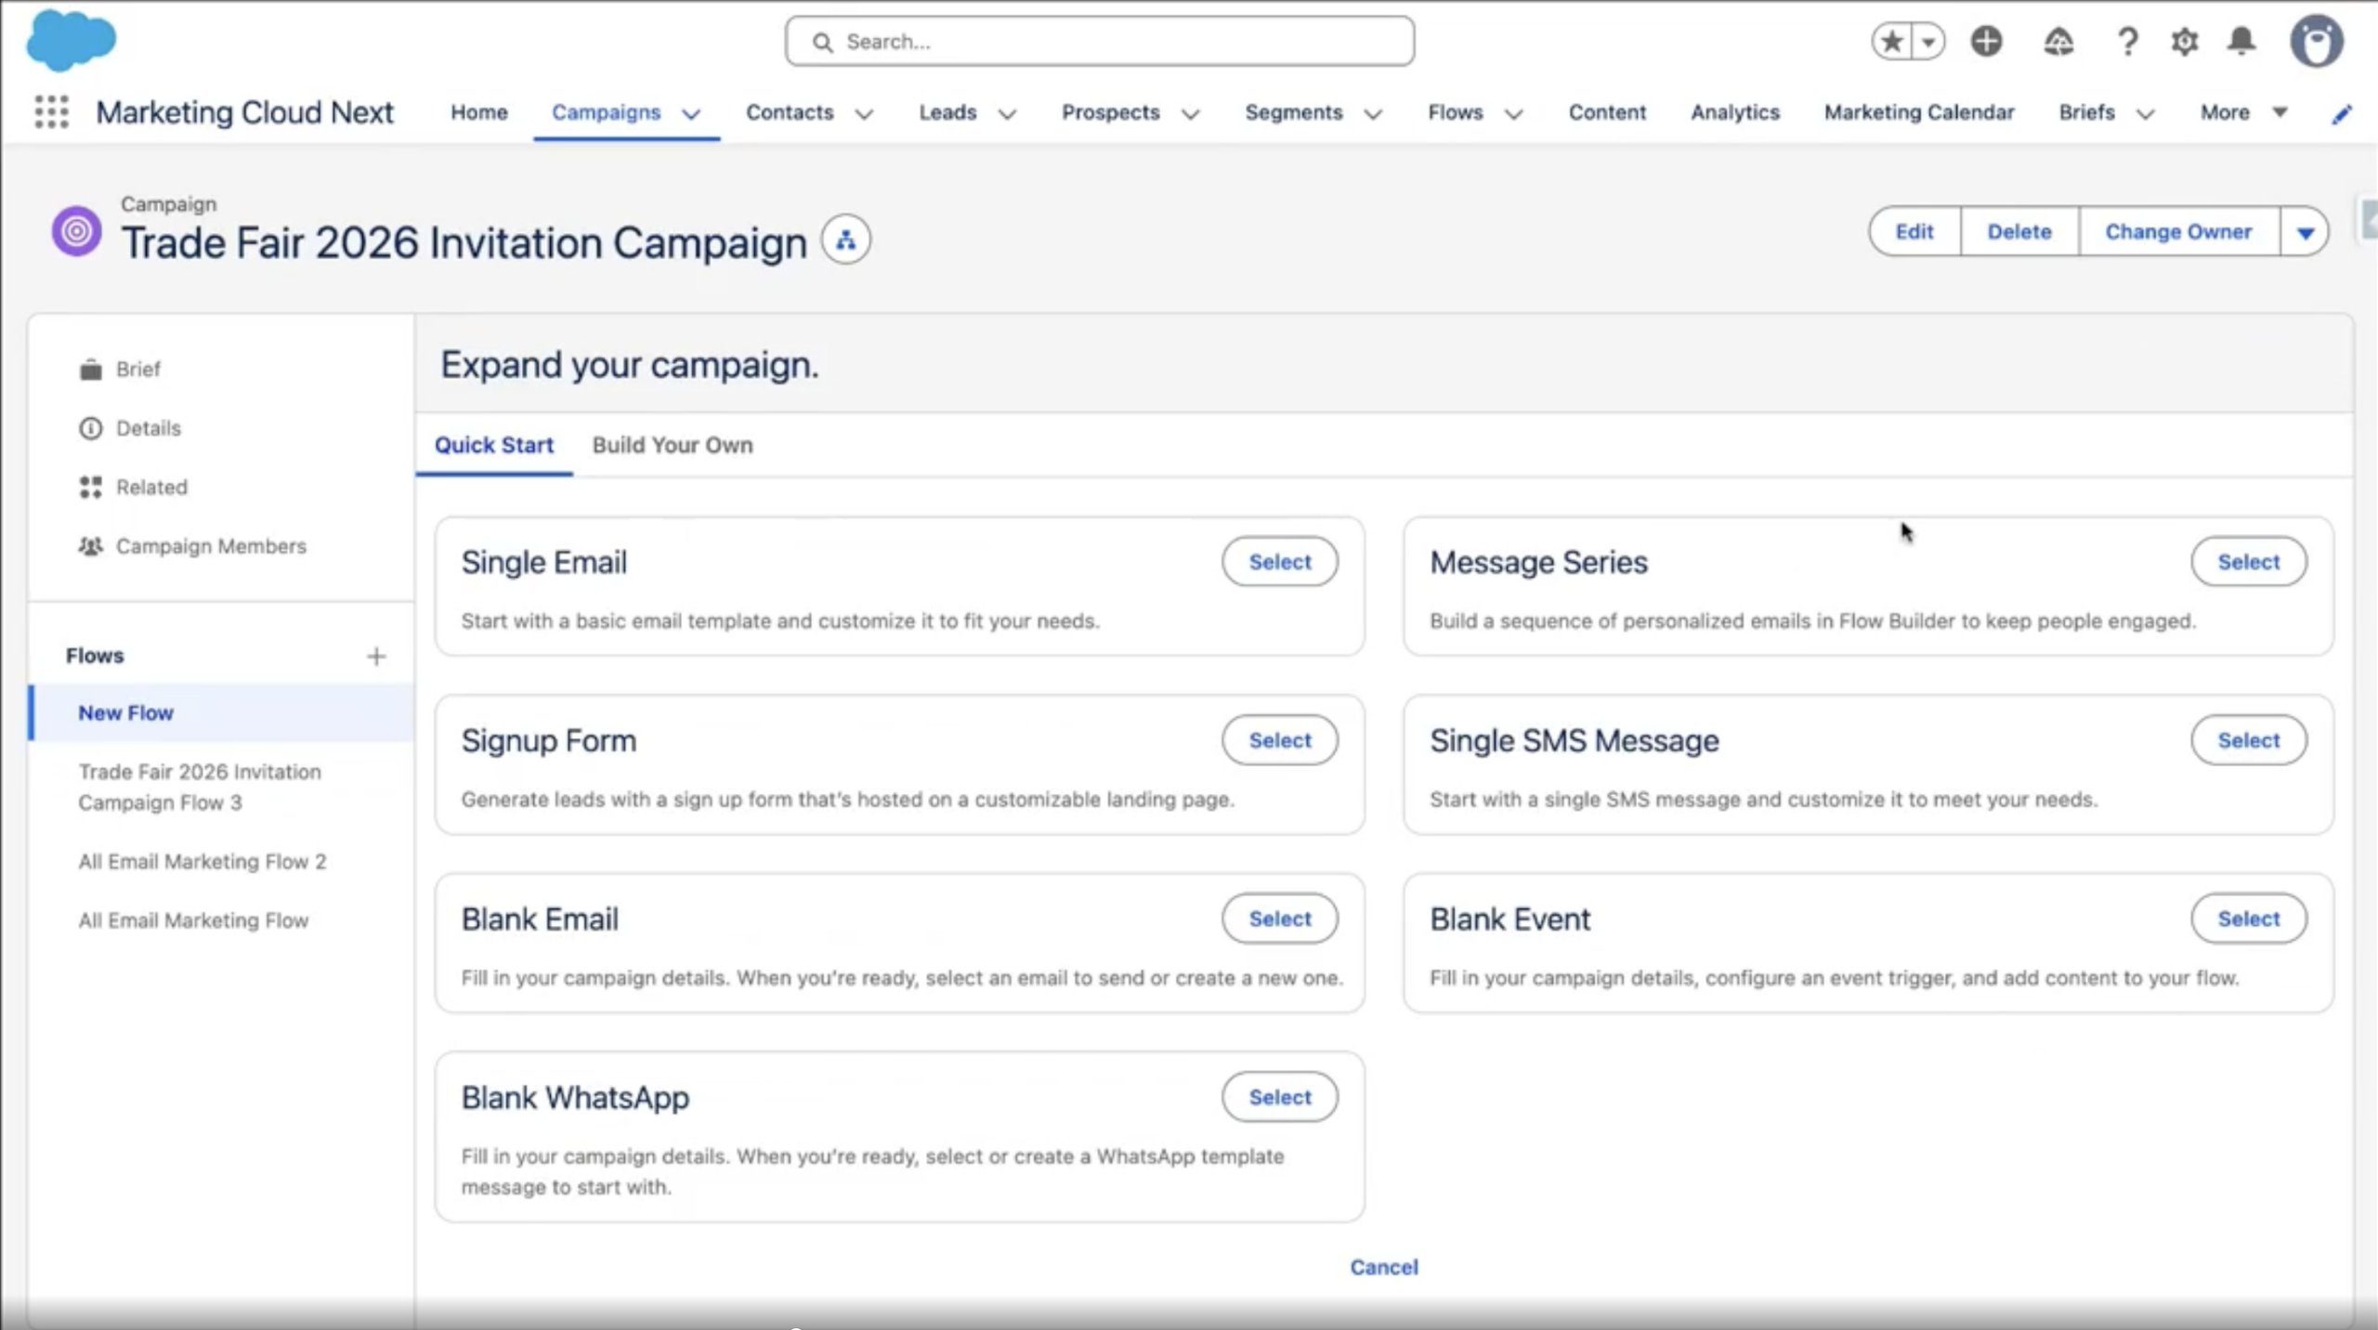Click the favorites star icon
Viewport: 2378px width, 1330px height.
coord(1892,42)
